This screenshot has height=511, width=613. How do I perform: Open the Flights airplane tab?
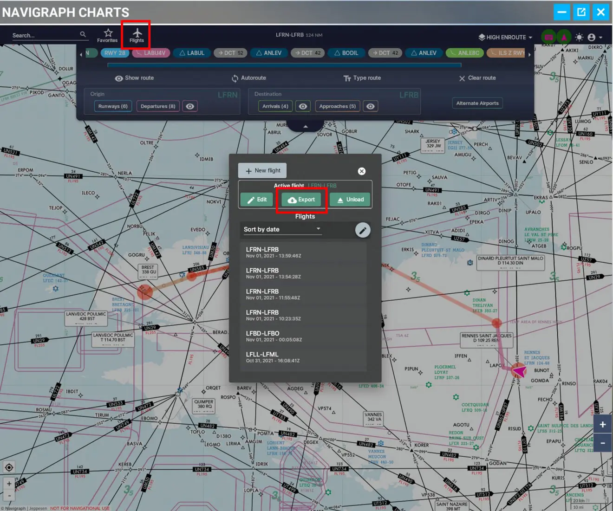pos(137,35)
